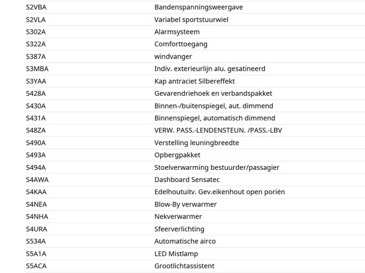Viewport: 365px width, 273px height.
Task: Click the Alarmsysteem row text
Action: point(177,32)
